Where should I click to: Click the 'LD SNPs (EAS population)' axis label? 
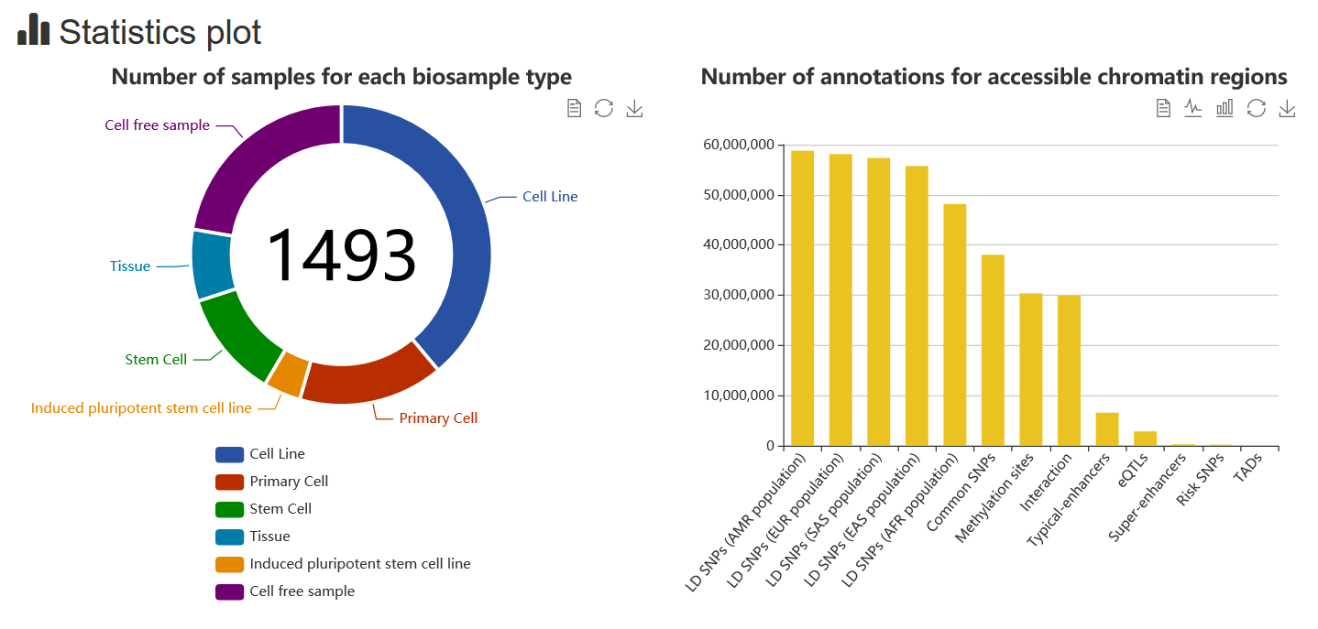[862, 519]
